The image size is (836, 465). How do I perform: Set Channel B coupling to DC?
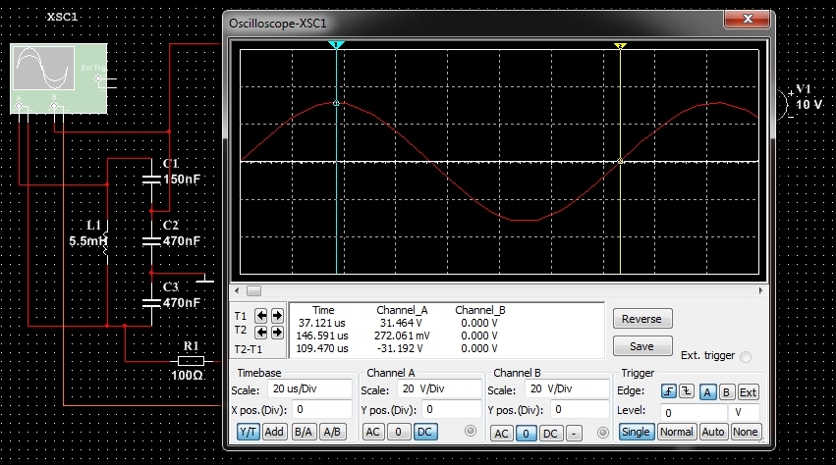(x=550, y=433)
